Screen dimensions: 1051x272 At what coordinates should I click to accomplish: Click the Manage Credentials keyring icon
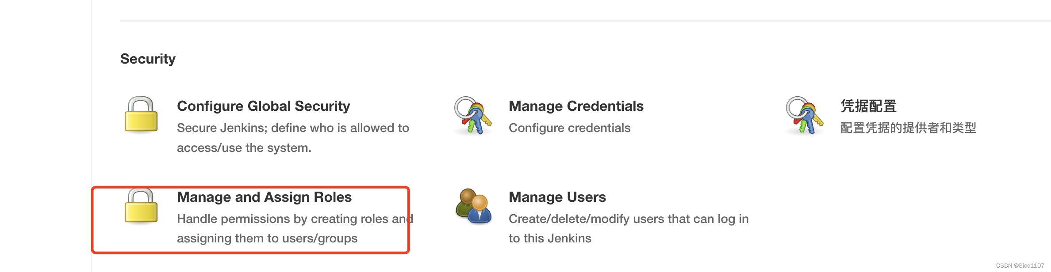473,115
